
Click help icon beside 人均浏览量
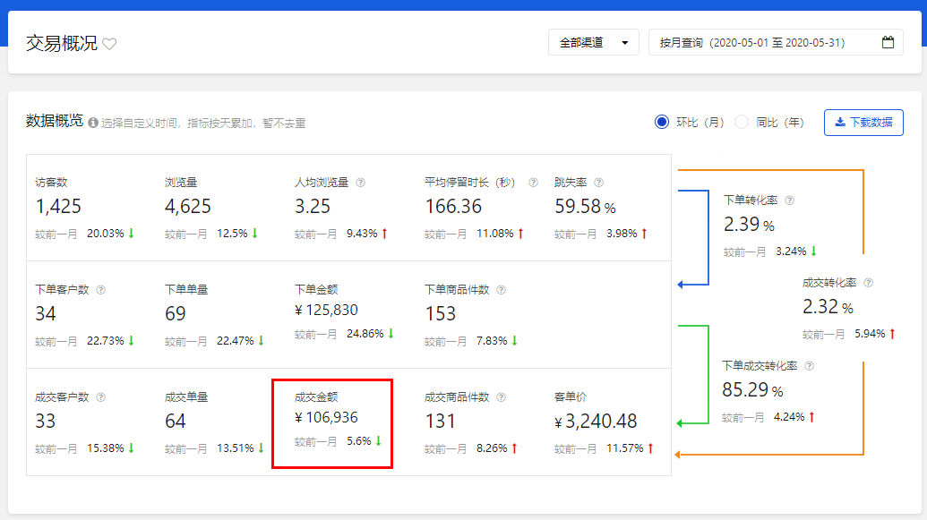coord(361,183)
